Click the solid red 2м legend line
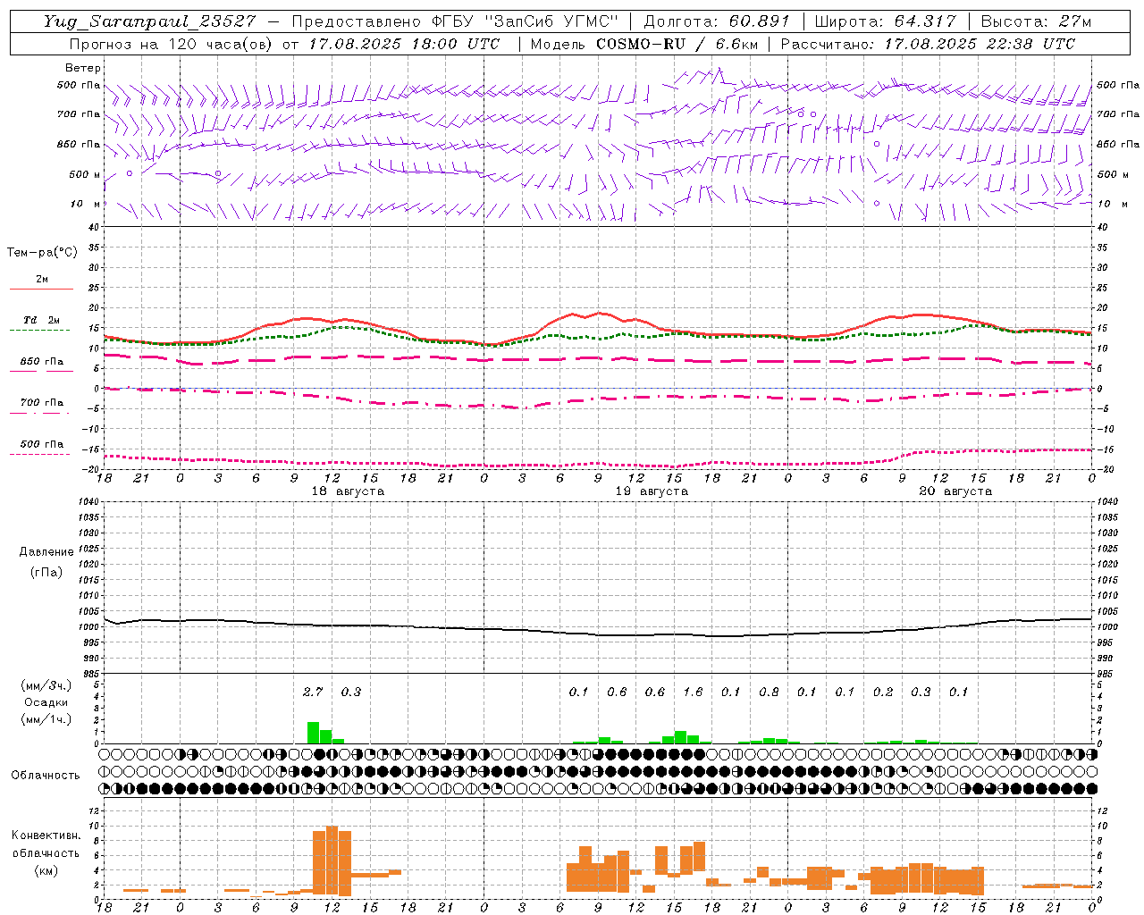The width and height of the screenshot is (1144, 915). pos(41,290)
